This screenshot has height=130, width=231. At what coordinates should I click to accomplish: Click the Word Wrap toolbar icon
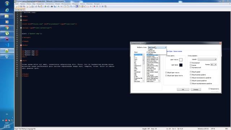point(71,6)
